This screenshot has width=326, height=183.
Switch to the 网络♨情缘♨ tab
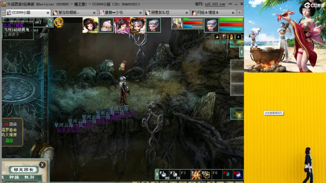pyautogui.click(x=213, y=12)
